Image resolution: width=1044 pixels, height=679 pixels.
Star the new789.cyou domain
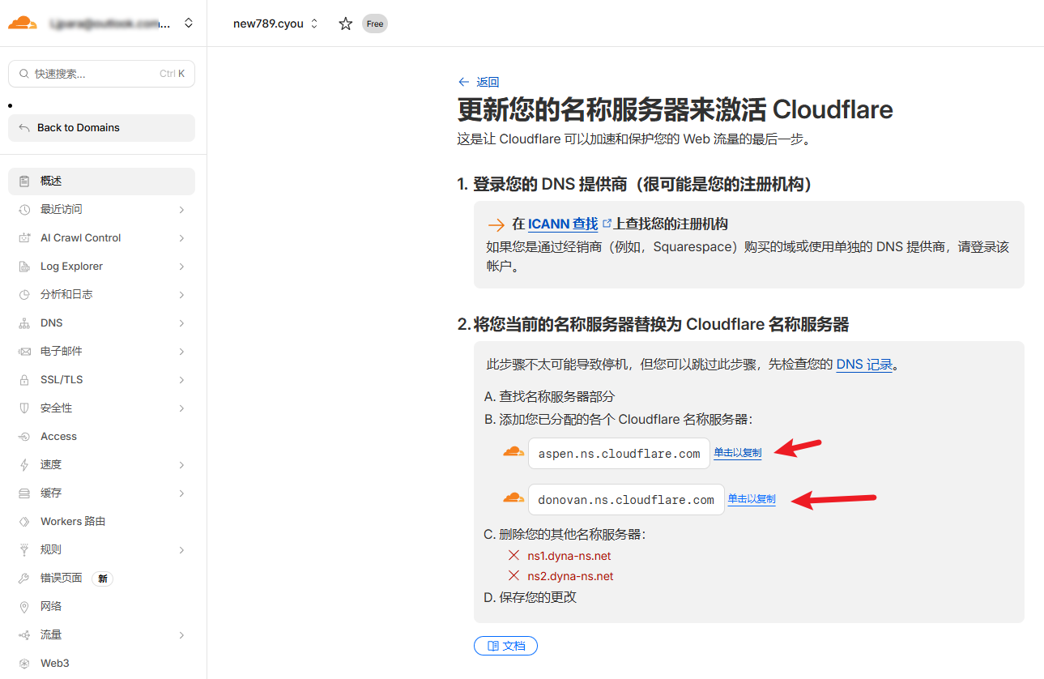coord(346,23)
